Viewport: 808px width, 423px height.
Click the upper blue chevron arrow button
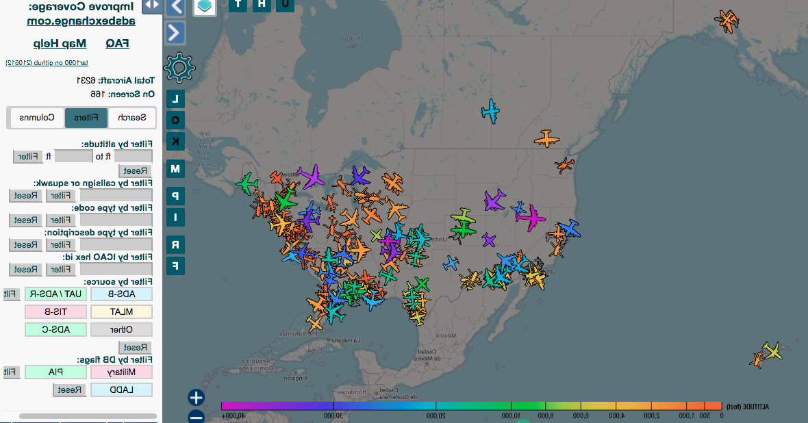(176, 8)
